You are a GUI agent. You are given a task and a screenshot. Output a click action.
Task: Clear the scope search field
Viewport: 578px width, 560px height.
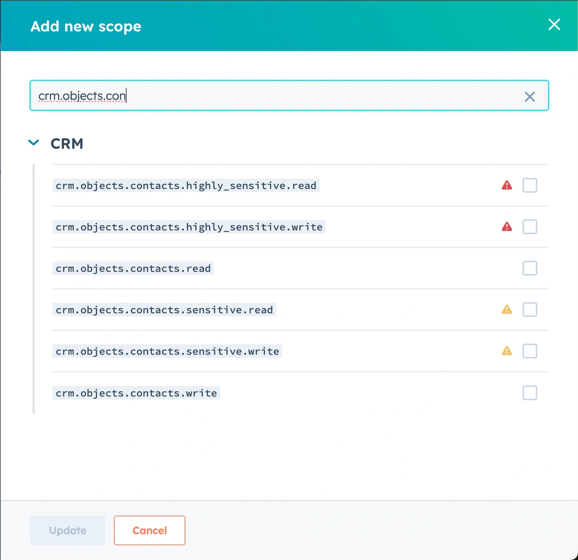click(x=530, y=97)
